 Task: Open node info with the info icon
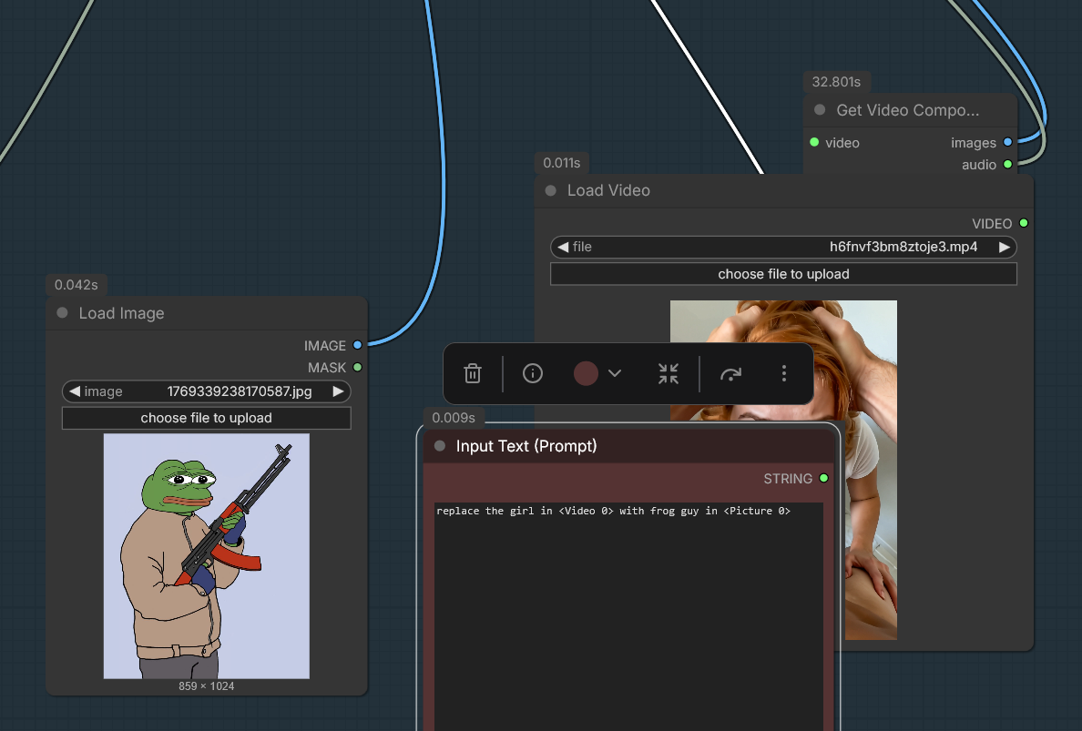(x=533, y=374)
